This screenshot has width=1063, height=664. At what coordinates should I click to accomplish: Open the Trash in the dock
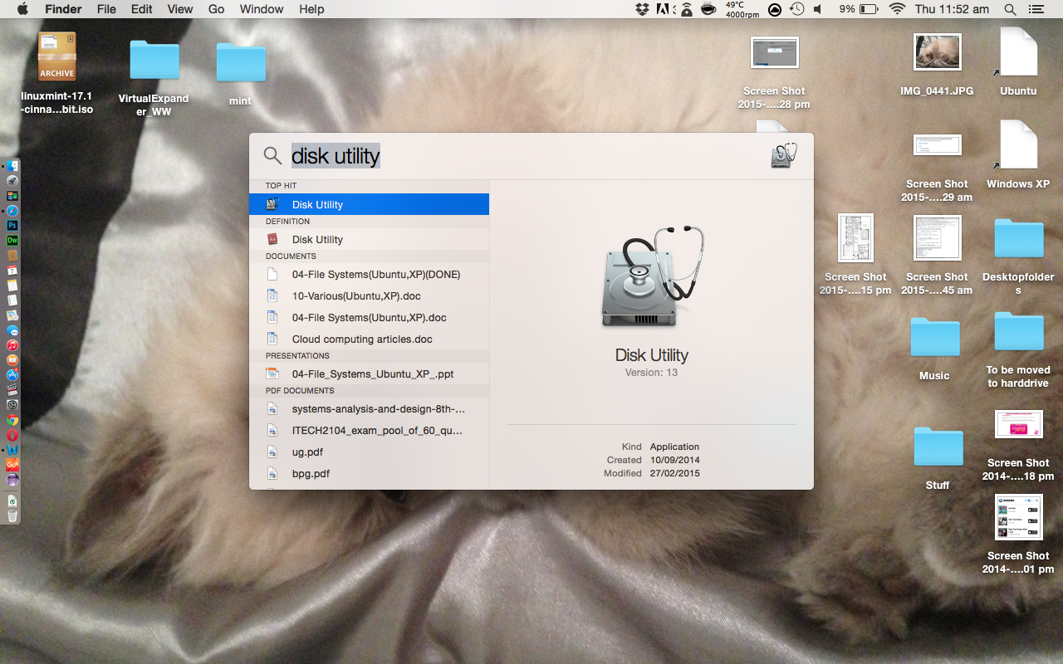pyautogui.click(x=12, y=515)
